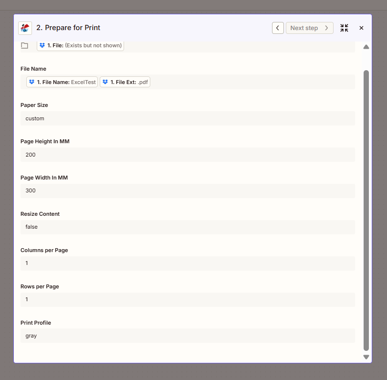This screenshot has width=387, height=380.
Task: Click Dropbox icon in File Name token
Action: click(x=31, y=82)
